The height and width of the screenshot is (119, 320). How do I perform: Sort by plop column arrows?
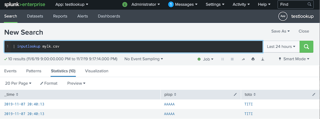point(175,95)
